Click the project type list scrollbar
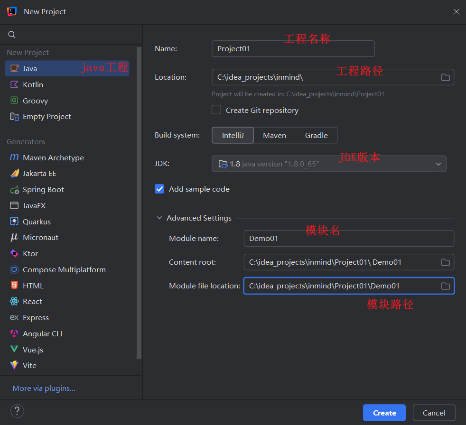This screenshot has height=425, width=466. (139, 203)
